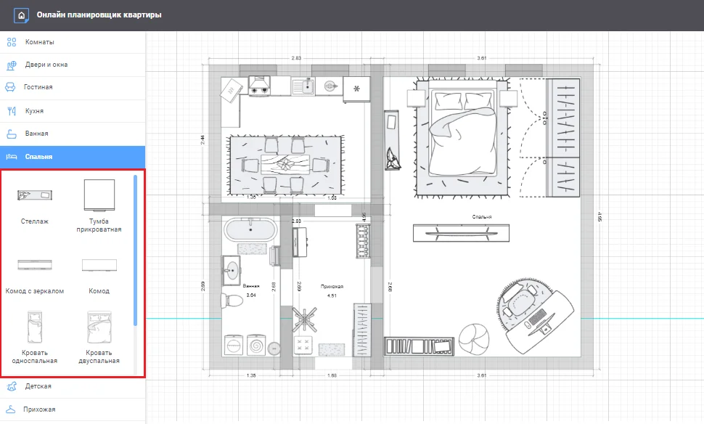Pick the Тумба прикроватная item
The height and width of the screenshot is (424, 704).
click(x=99, y=195)
